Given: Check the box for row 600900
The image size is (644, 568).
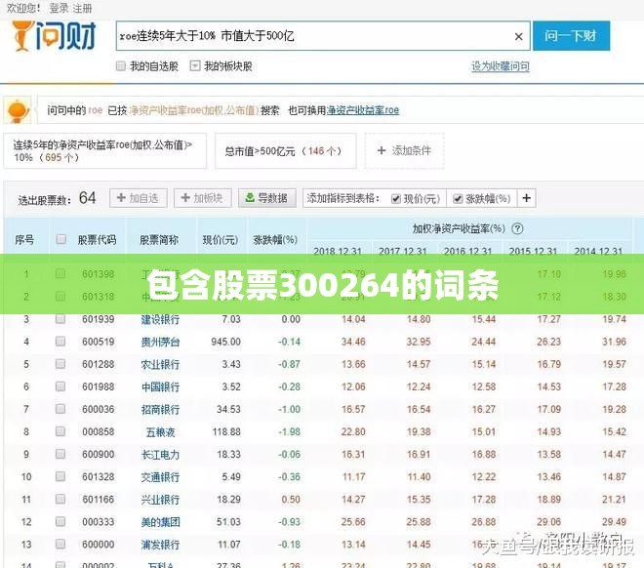Looking at the screenshot, I should [x=60, y=454].
